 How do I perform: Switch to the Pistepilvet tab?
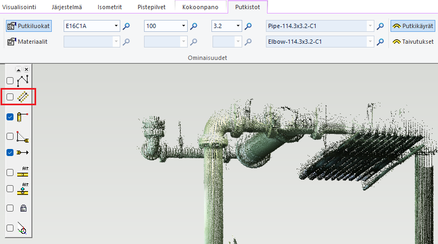(x=152, y=7)
